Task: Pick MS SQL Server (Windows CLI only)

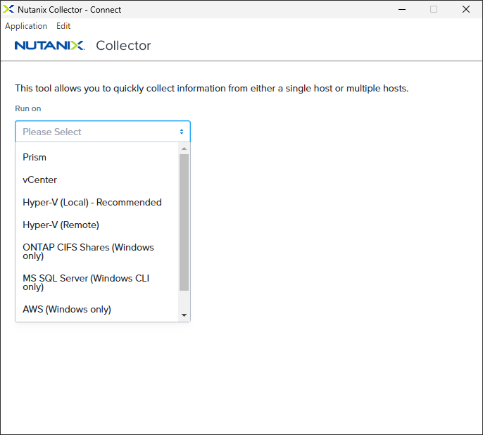Action: click(x=96, y=282)
